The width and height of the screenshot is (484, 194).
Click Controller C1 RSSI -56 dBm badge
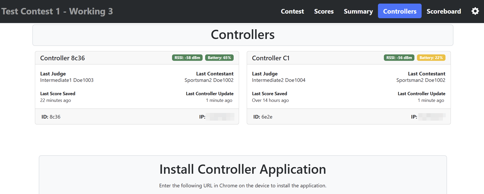(x=399, y=58)
